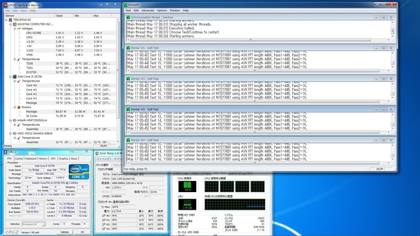This screenshot has height=236, width=420.
Task: Click the Communication thread window icon
Action: click(x=129, y=18)
